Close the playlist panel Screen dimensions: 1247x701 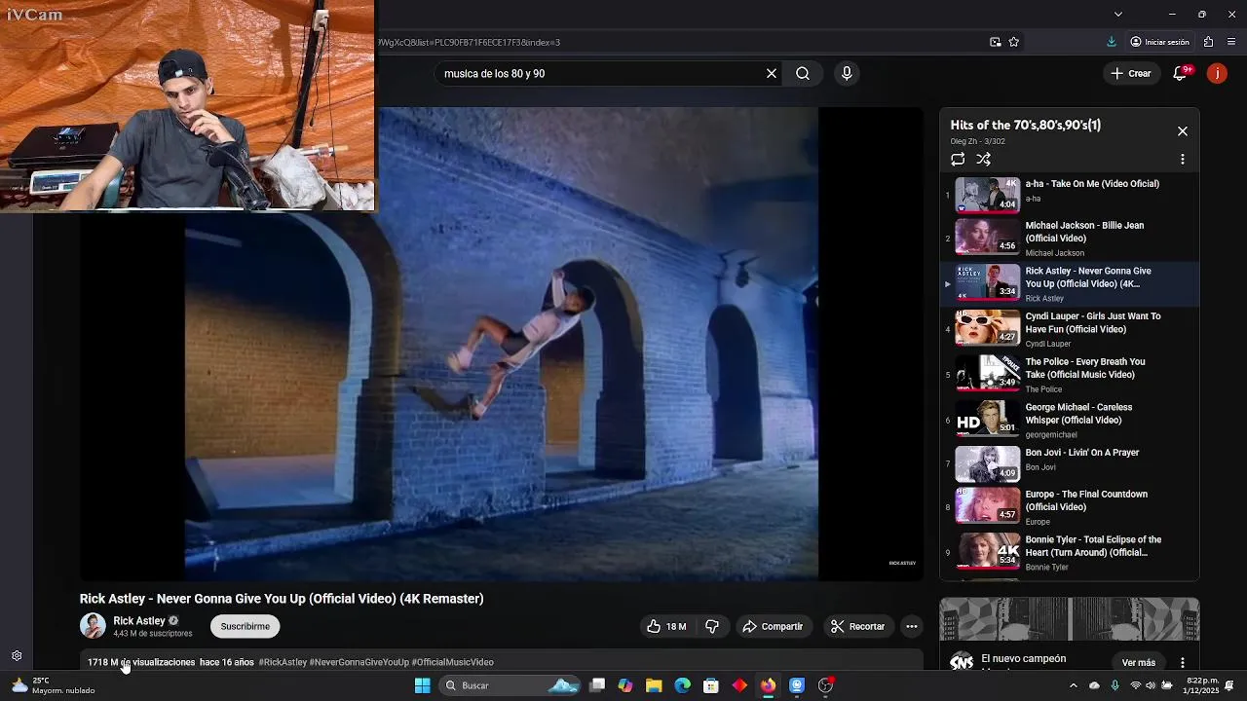pyautogui.click(x=1183, y=130)
